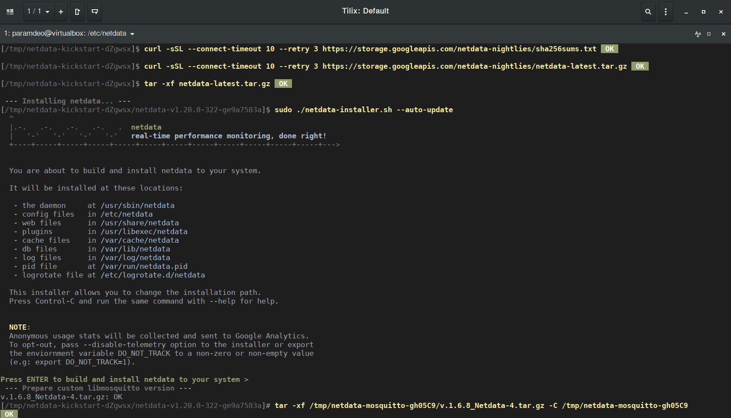The height and width of the screenshot is (418, 731).
Task: Click OK badge after netdata-latest.tar.gz curl
Action: click(640, 66)
